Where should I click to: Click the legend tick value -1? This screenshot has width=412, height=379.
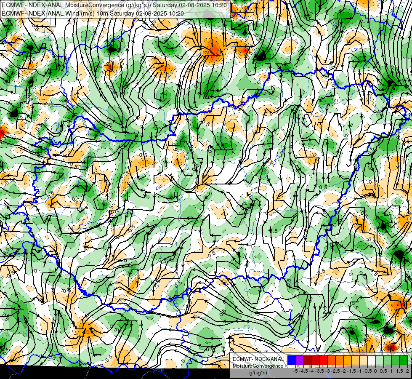click(359, 371)
